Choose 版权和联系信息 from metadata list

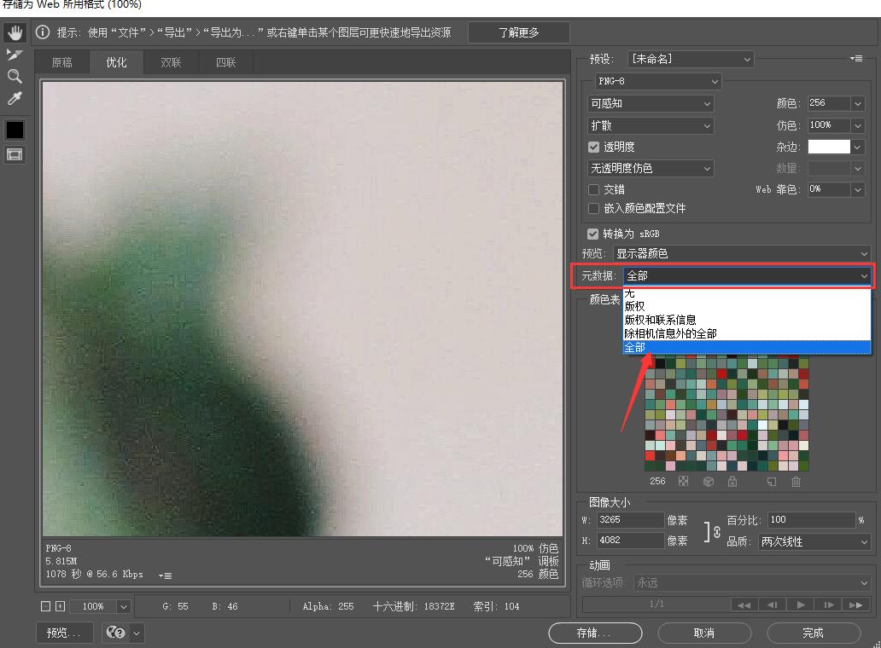coord(660,320)
